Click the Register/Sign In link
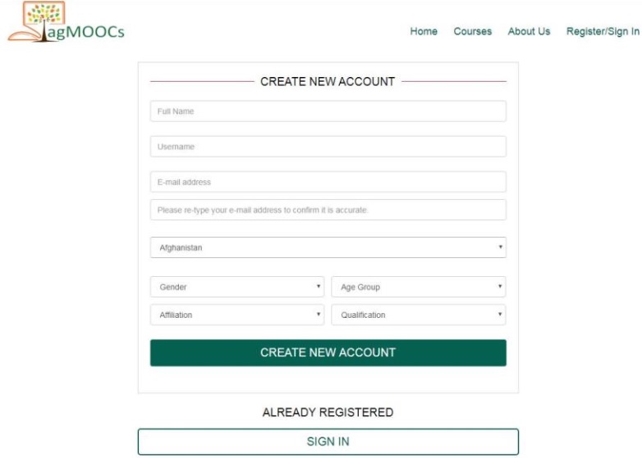This screenshot has height=458, width=642. click(603, 31)
